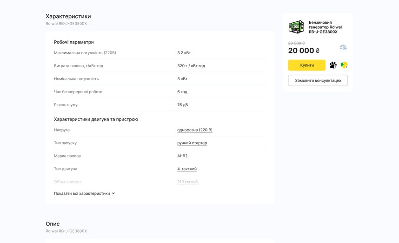Click the yellow-green pie chart icon
This screenshot has height=243, width=399.
tap(344, 65)
